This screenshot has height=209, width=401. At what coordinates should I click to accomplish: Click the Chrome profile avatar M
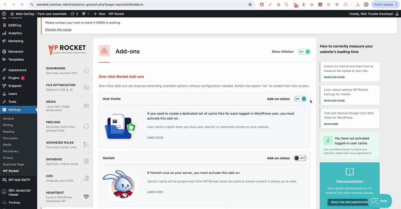coord(366,4)
